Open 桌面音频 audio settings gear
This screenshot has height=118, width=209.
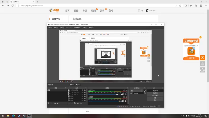[126, 101]
